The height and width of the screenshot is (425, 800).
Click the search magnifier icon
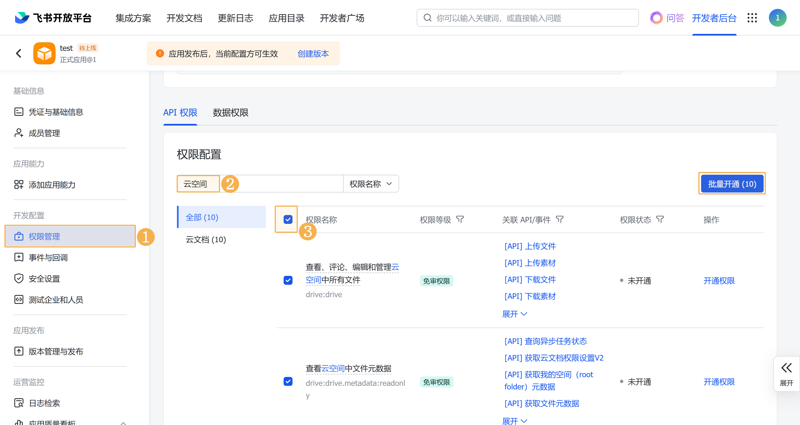[x=427, y=18]
